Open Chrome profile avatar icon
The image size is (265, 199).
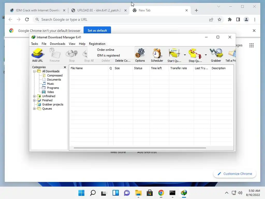tap(246, 20)
